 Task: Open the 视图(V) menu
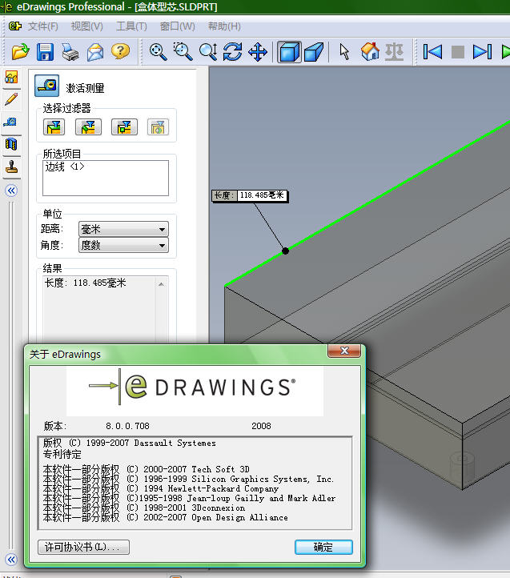click(x=87, y=26)
